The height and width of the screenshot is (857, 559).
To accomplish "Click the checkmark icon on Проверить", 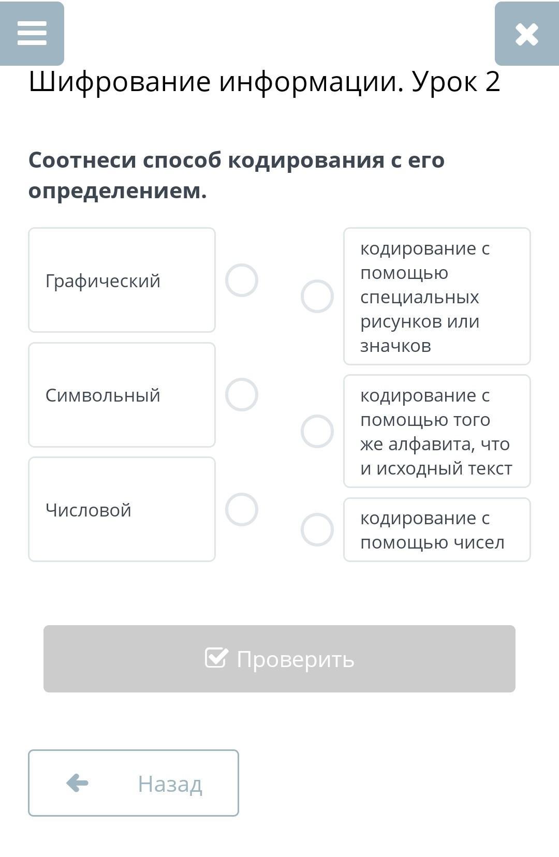I will point(216,658).
